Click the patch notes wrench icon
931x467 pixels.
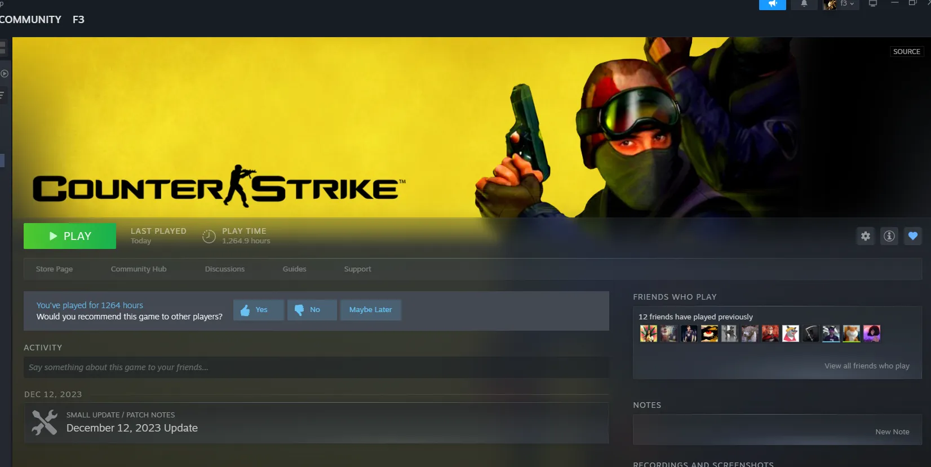coord(45,422)
